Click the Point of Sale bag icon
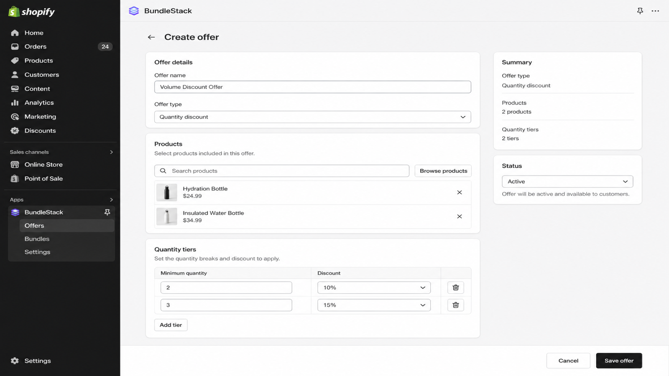 click(x=15, y=178)
